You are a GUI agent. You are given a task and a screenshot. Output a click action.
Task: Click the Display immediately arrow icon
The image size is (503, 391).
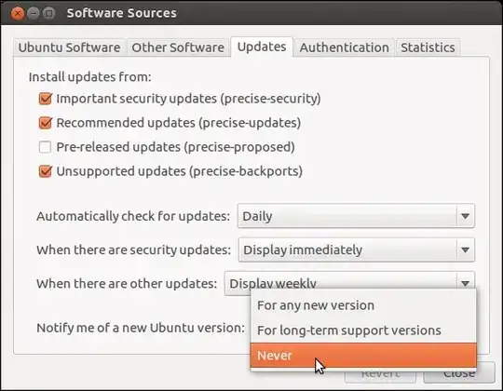[x=465, y=249]
